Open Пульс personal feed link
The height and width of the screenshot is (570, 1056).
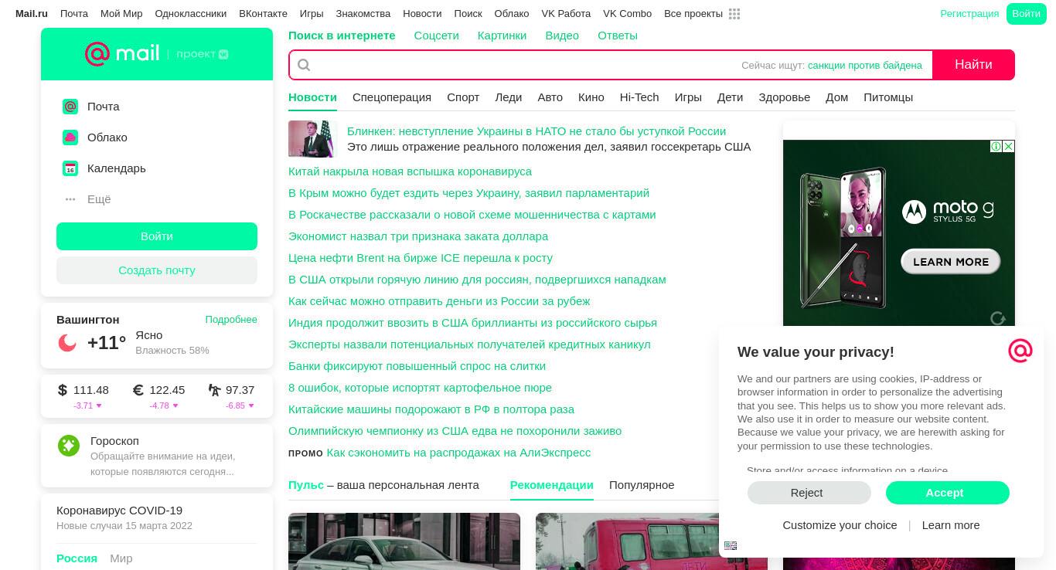(x=306, y=485)
